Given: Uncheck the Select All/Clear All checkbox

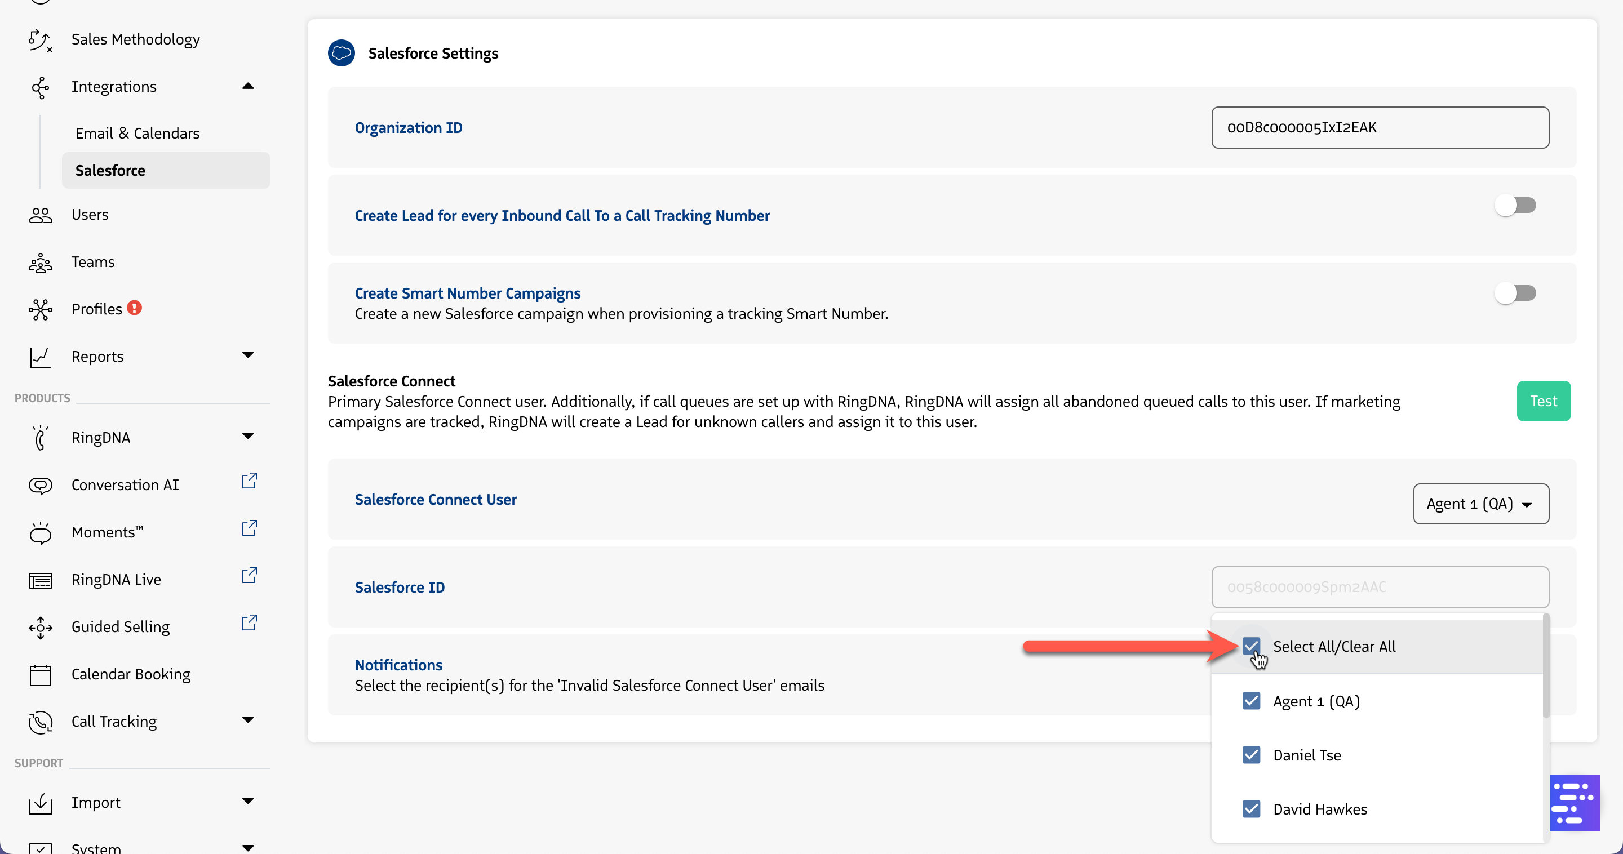Looking at the screenshot, I should point(1251,646).
